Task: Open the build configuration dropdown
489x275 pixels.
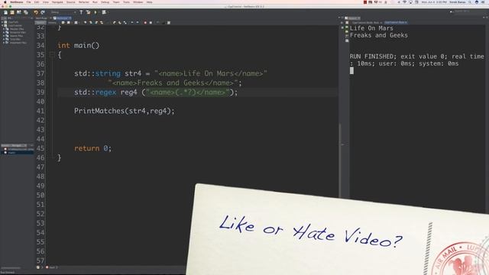Action: coord(63,12)
